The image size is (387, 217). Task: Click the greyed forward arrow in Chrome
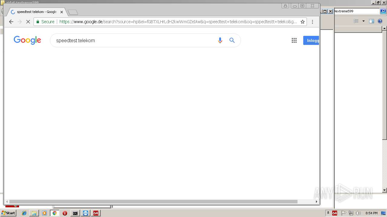click(20, 22)
